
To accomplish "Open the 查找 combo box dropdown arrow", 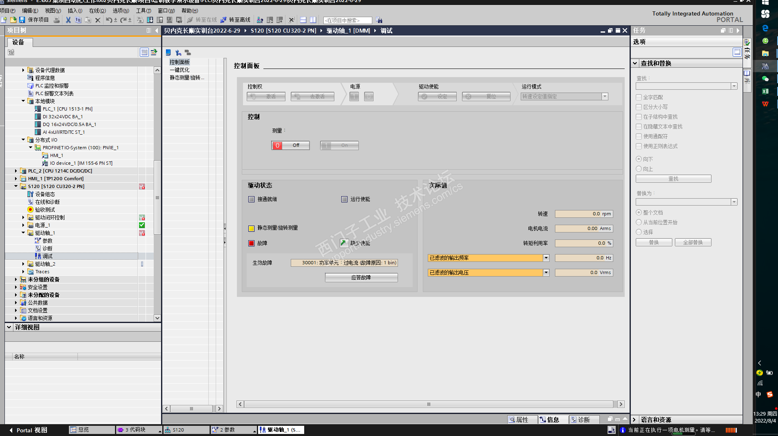I will (x=734, y=86).
